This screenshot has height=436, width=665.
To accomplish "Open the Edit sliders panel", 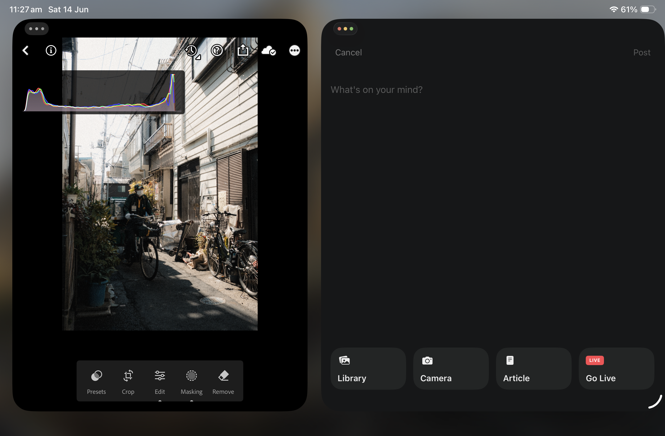I will (x=160, y=382).
